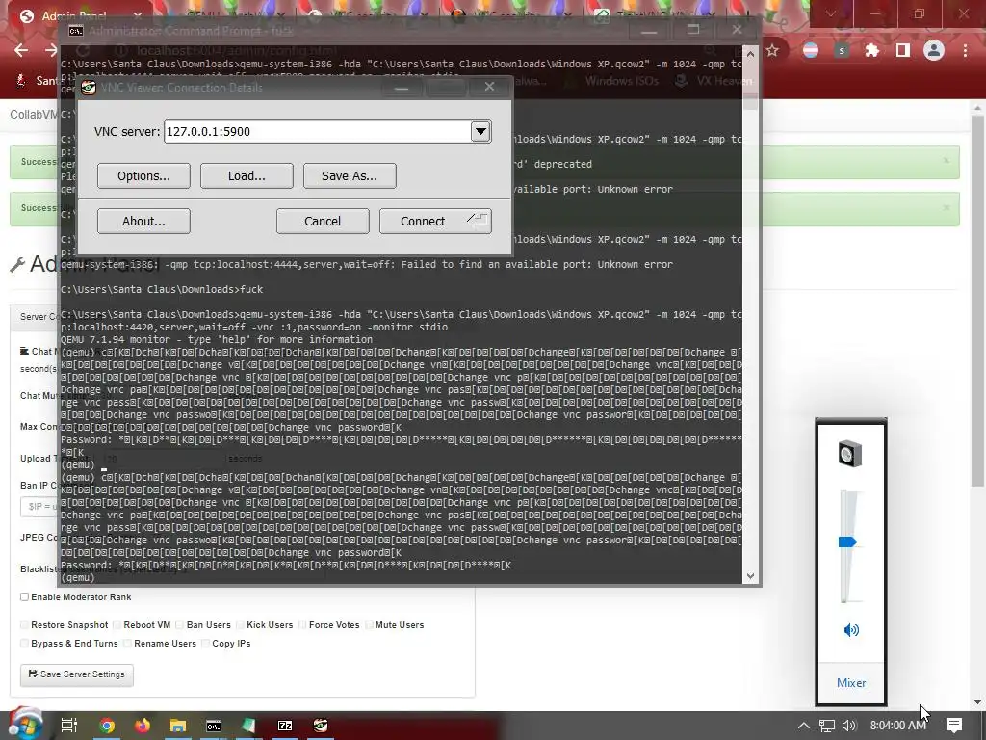Click Command Prompt scrollbar down arrow
The height and width of the screenshot is (740, 986).
[x=750, y=576]
